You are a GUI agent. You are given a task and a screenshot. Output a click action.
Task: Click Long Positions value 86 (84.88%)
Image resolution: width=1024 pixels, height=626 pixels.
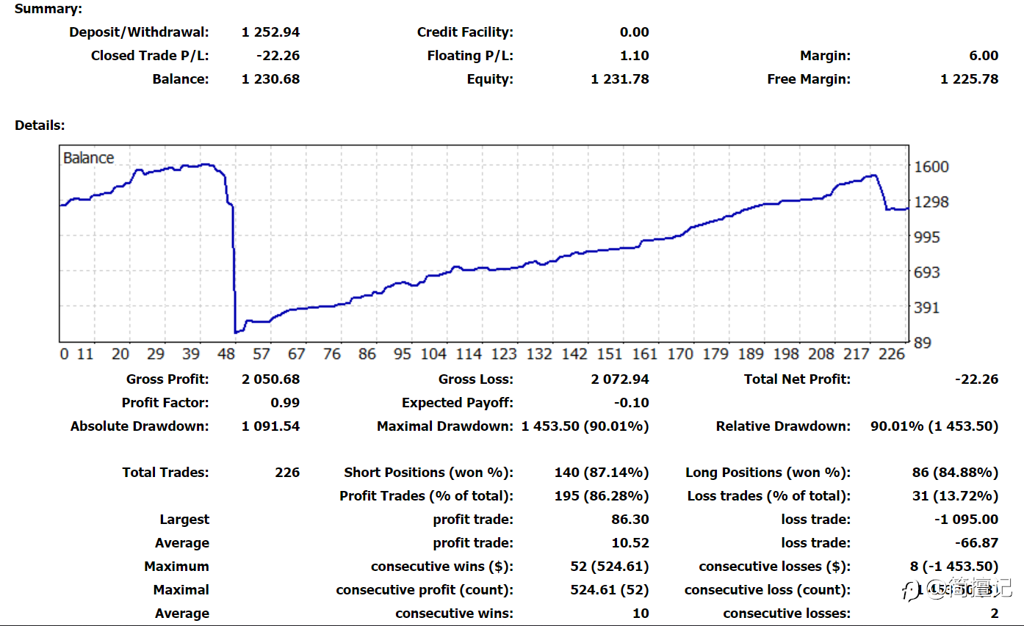[955, 473]
